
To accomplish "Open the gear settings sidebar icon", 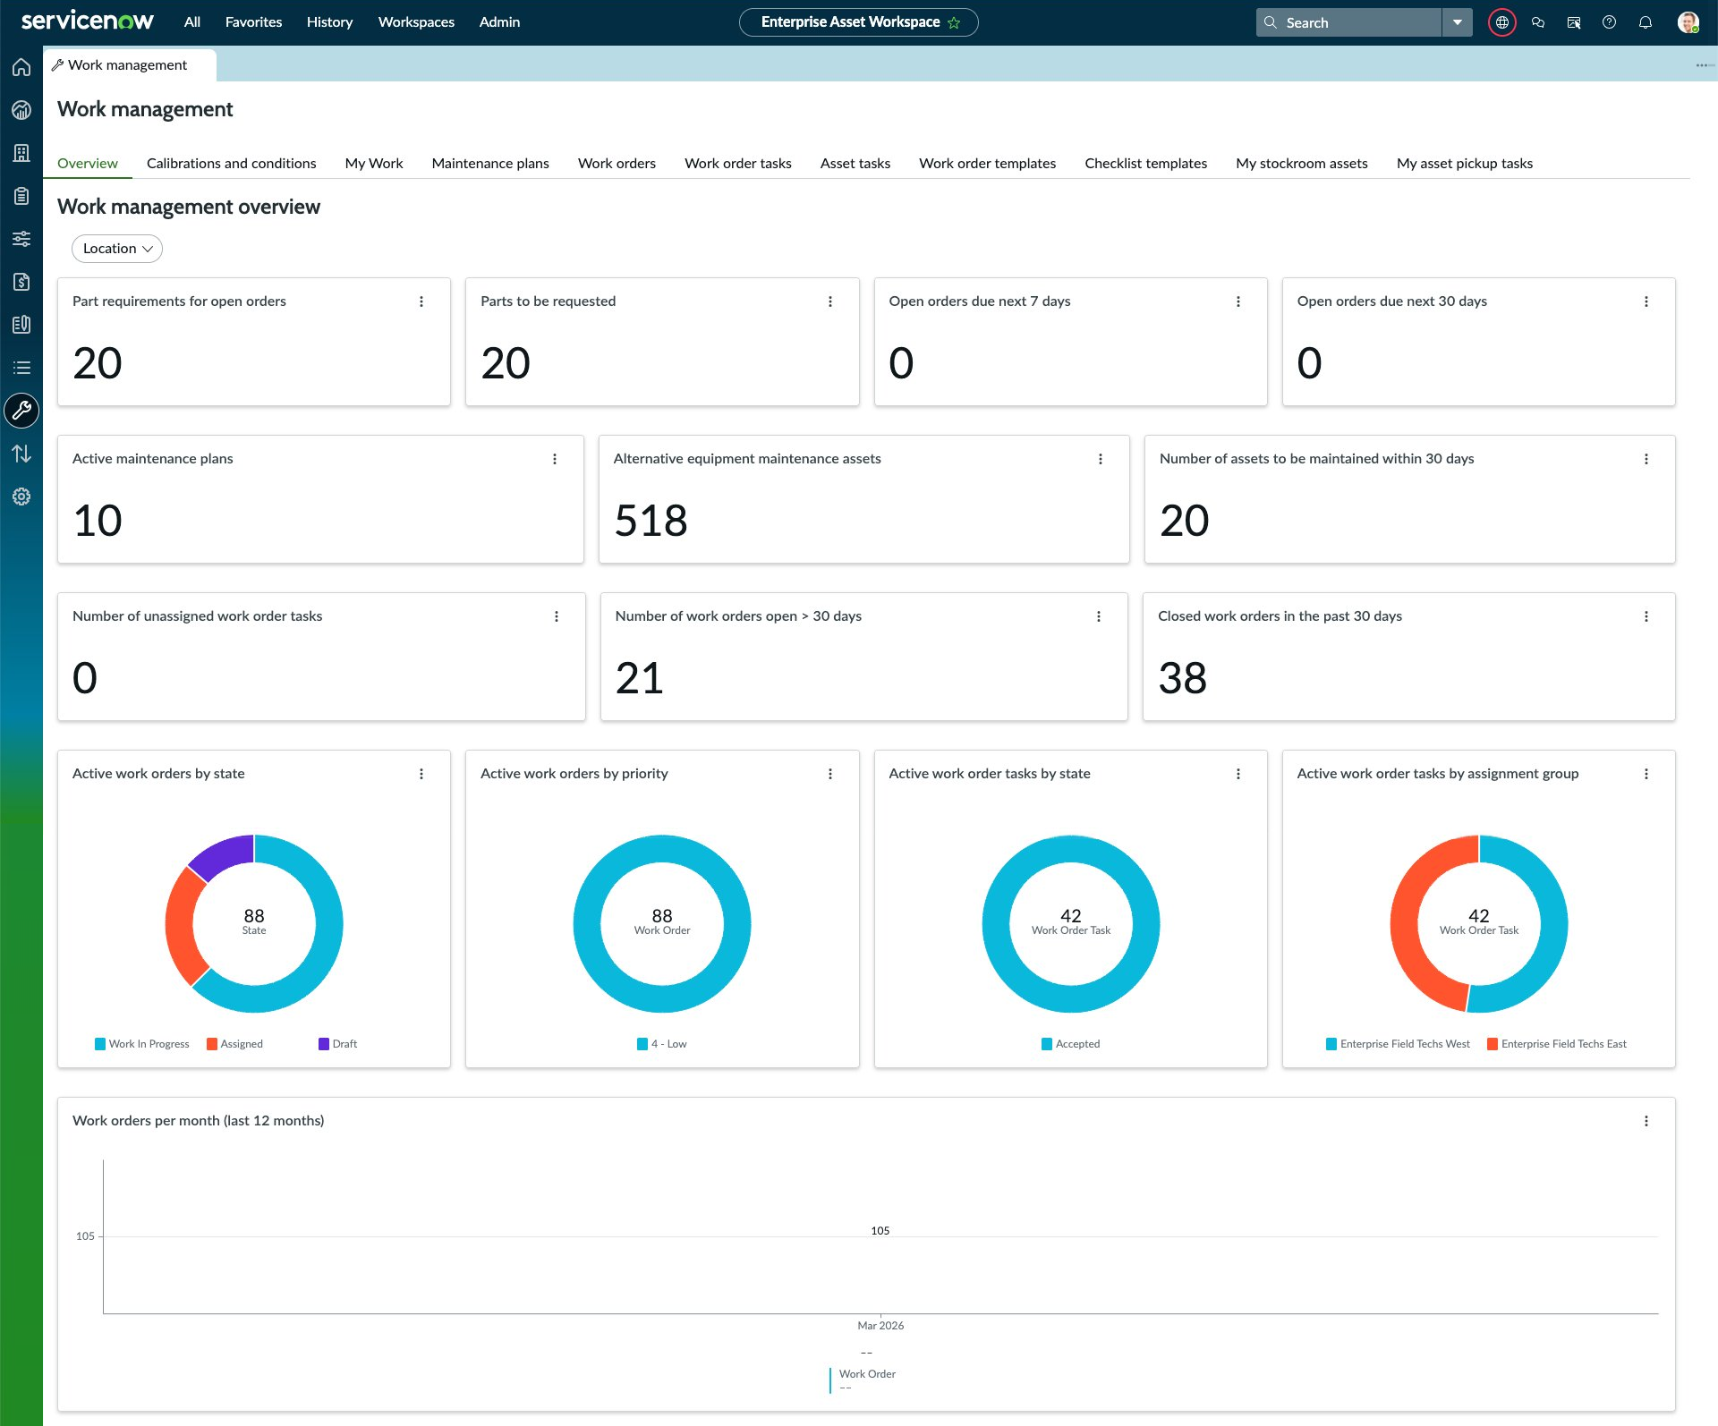I will pyautogui.click(x=21, y=497).
